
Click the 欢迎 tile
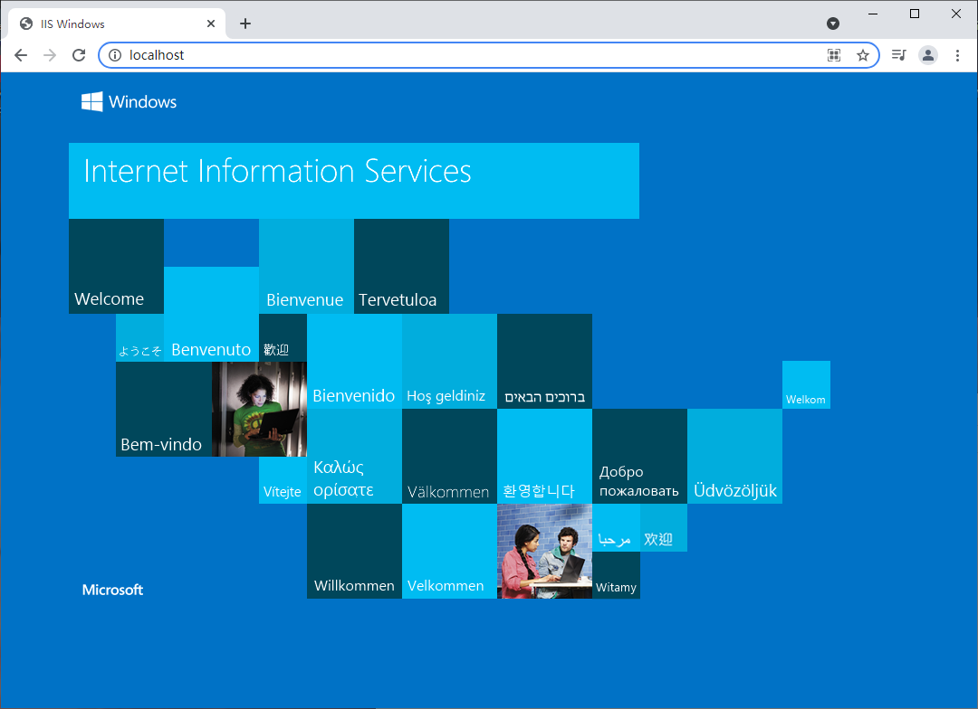click(x=664, y=528)
